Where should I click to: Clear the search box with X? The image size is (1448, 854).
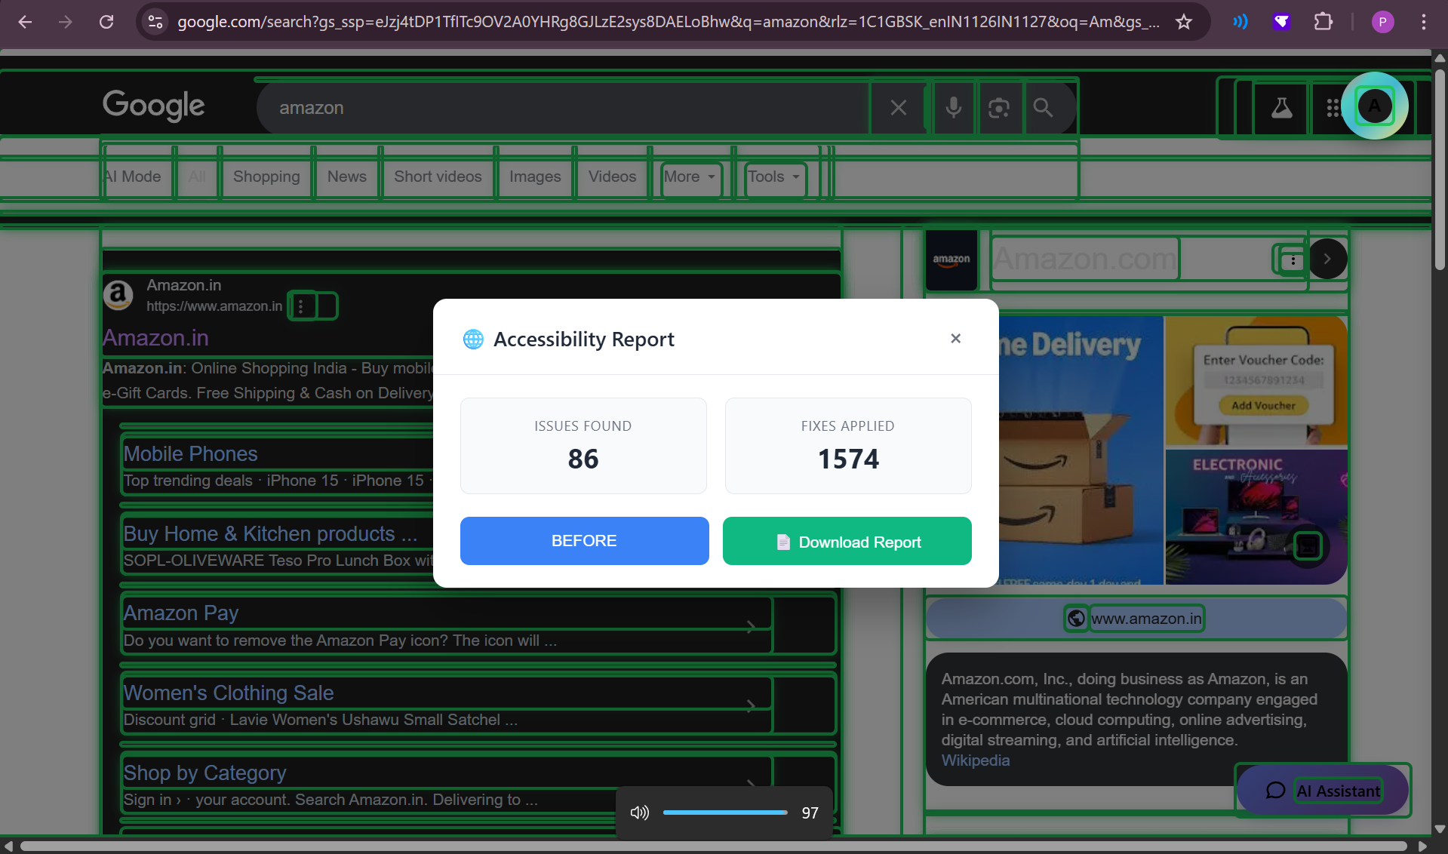pos(898,108)
